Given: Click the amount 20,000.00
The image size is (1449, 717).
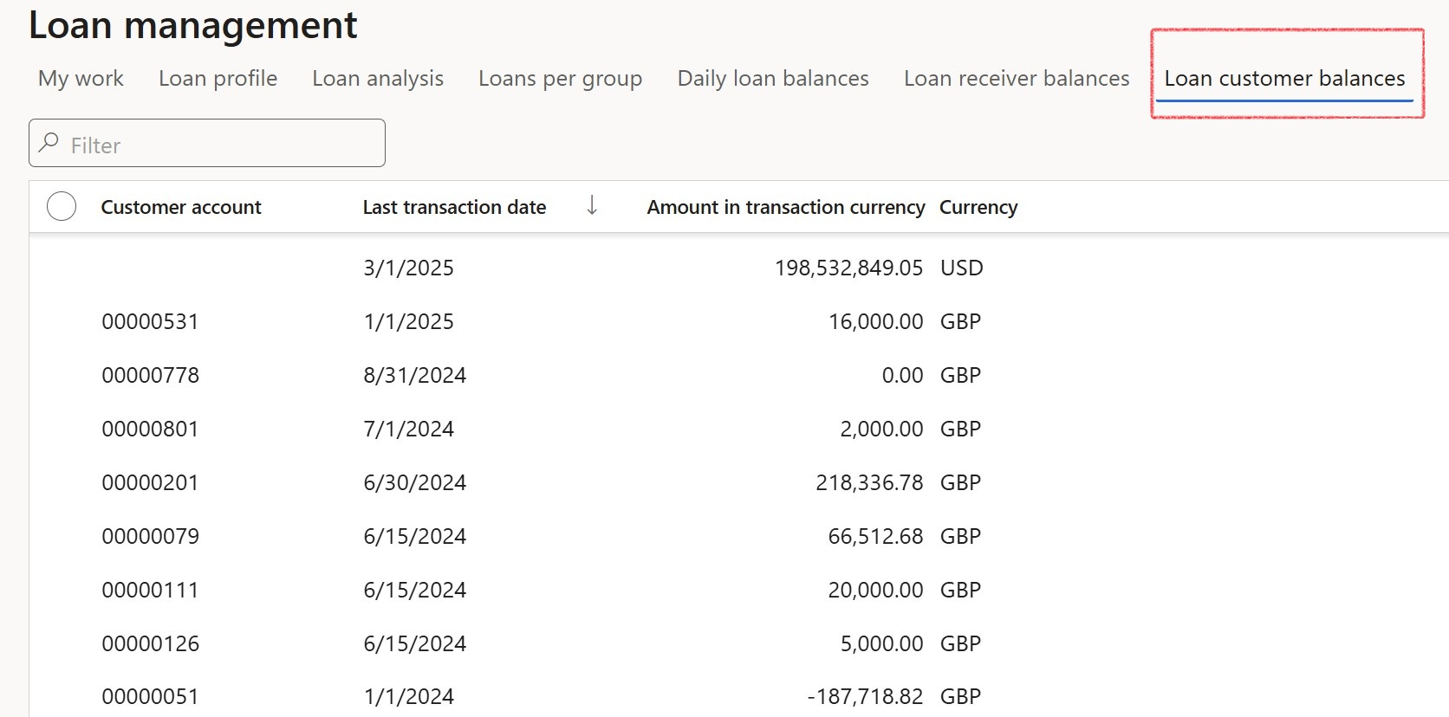Looking at the screenshot, I should point(875,590).
